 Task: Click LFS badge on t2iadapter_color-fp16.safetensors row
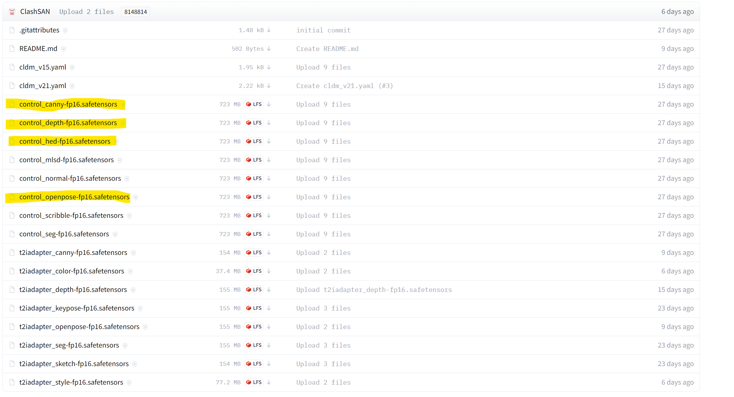click(x=254, y=271)
